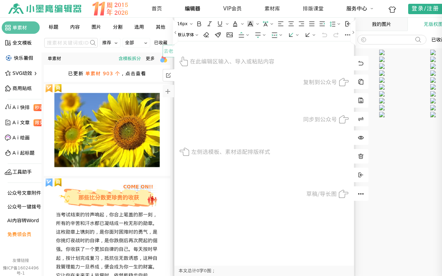Set text alignment to right
Image resolution: width=442 pixels, height=276 pixels.
click(301, 24)
